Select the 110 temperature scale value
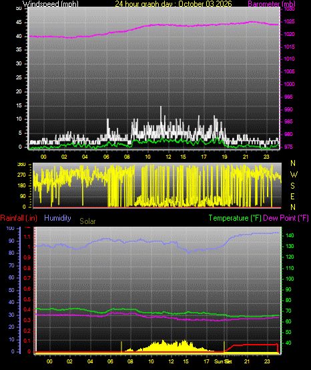Screen dimensions: 311x370 click(290, 268)
